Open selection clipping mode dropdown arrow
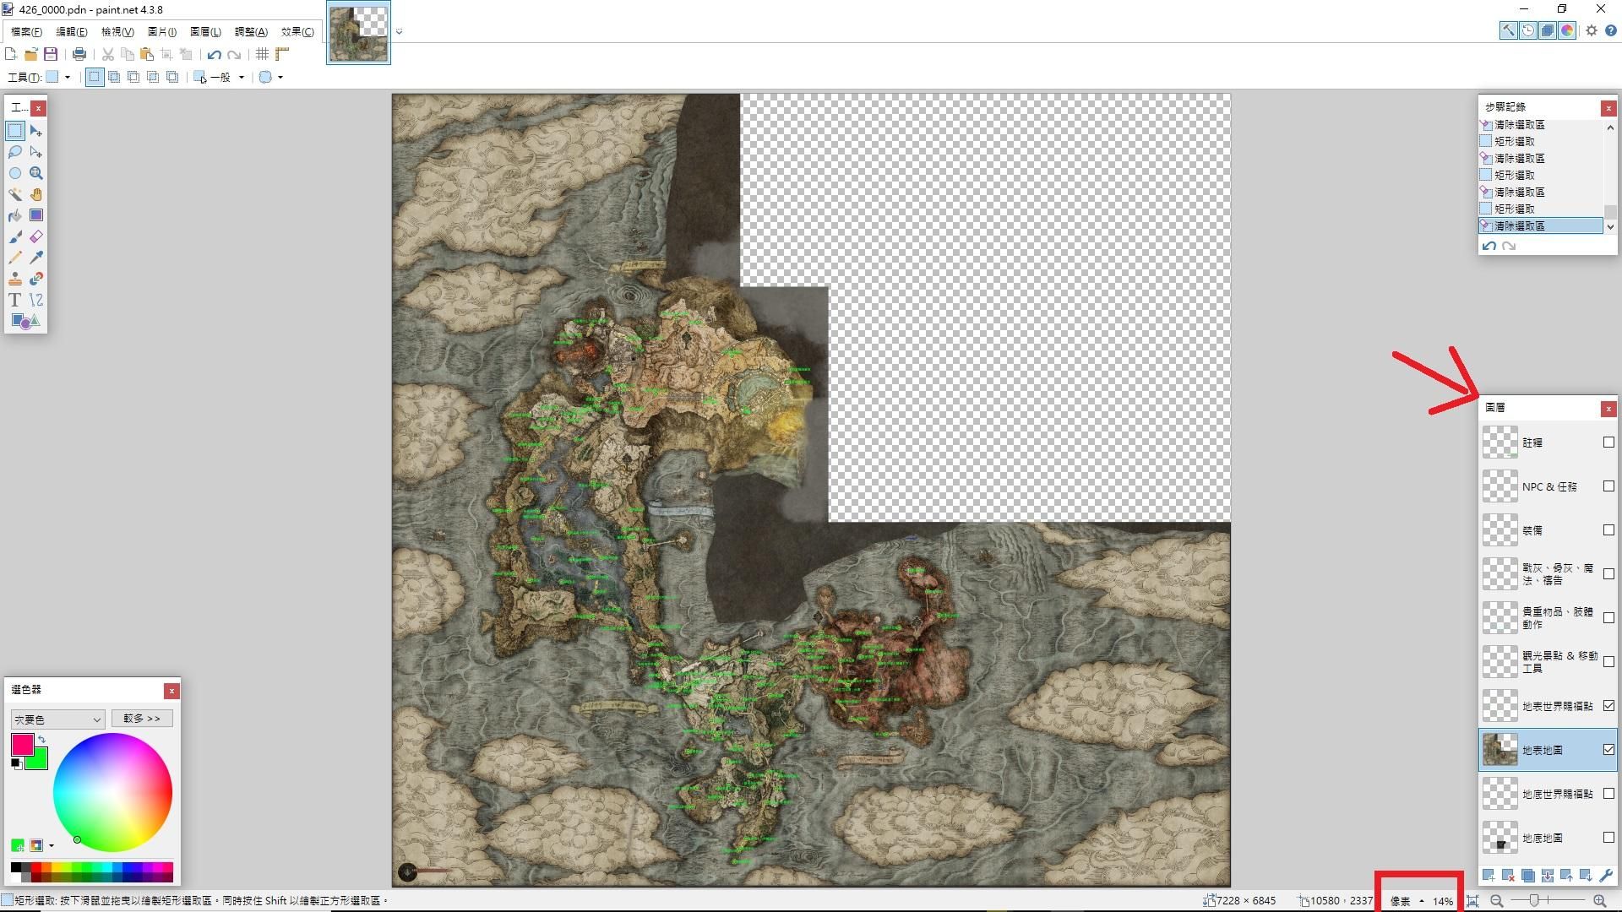Viewport: 1622px width, 912px height. pyautogui.click(x=280, y=77)
